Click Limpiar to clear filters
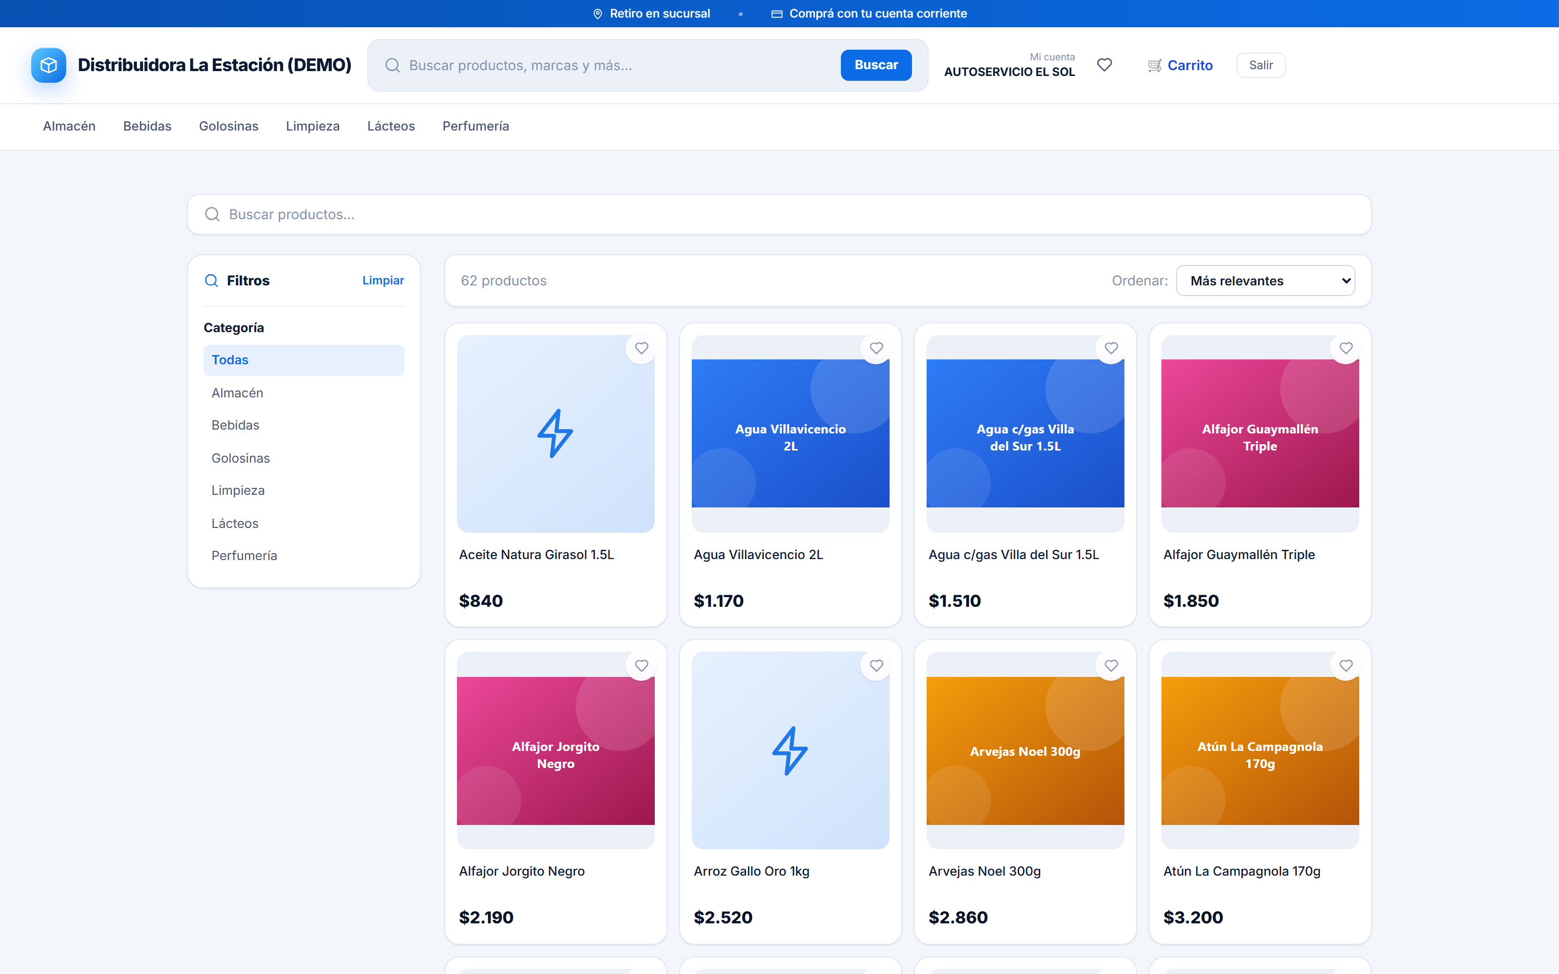 click(383, 280)
